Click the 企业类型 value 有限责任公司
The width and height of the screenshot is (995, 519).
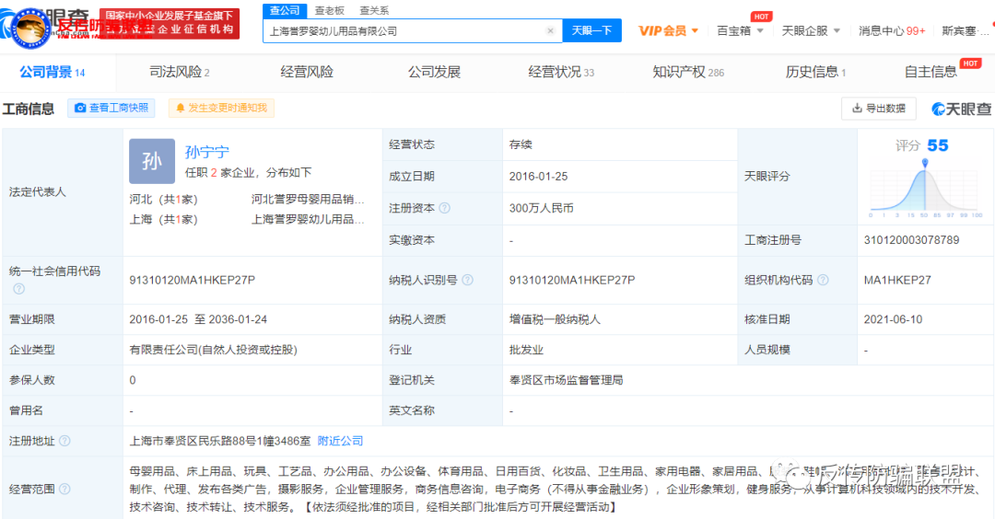213,350
